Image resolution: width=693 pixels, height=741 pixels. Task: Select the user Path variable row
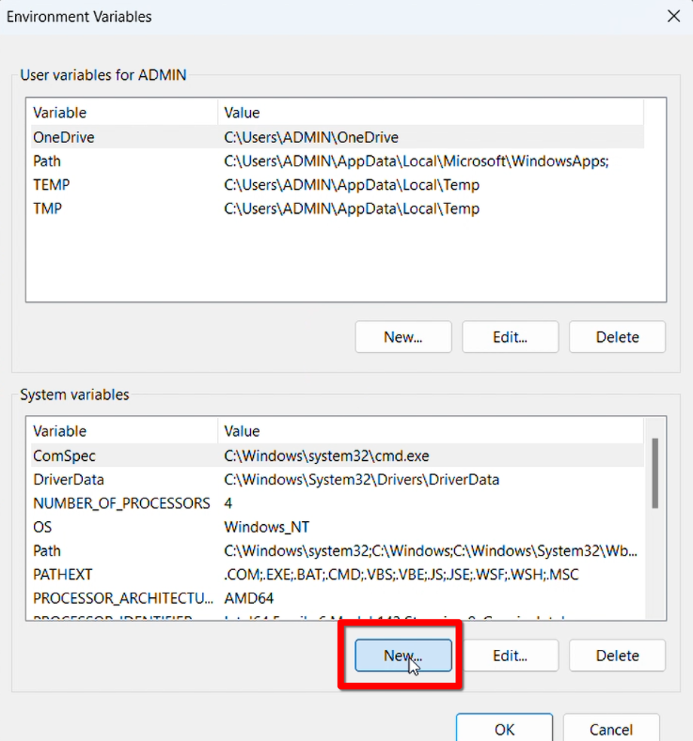[x=47, y=161]
